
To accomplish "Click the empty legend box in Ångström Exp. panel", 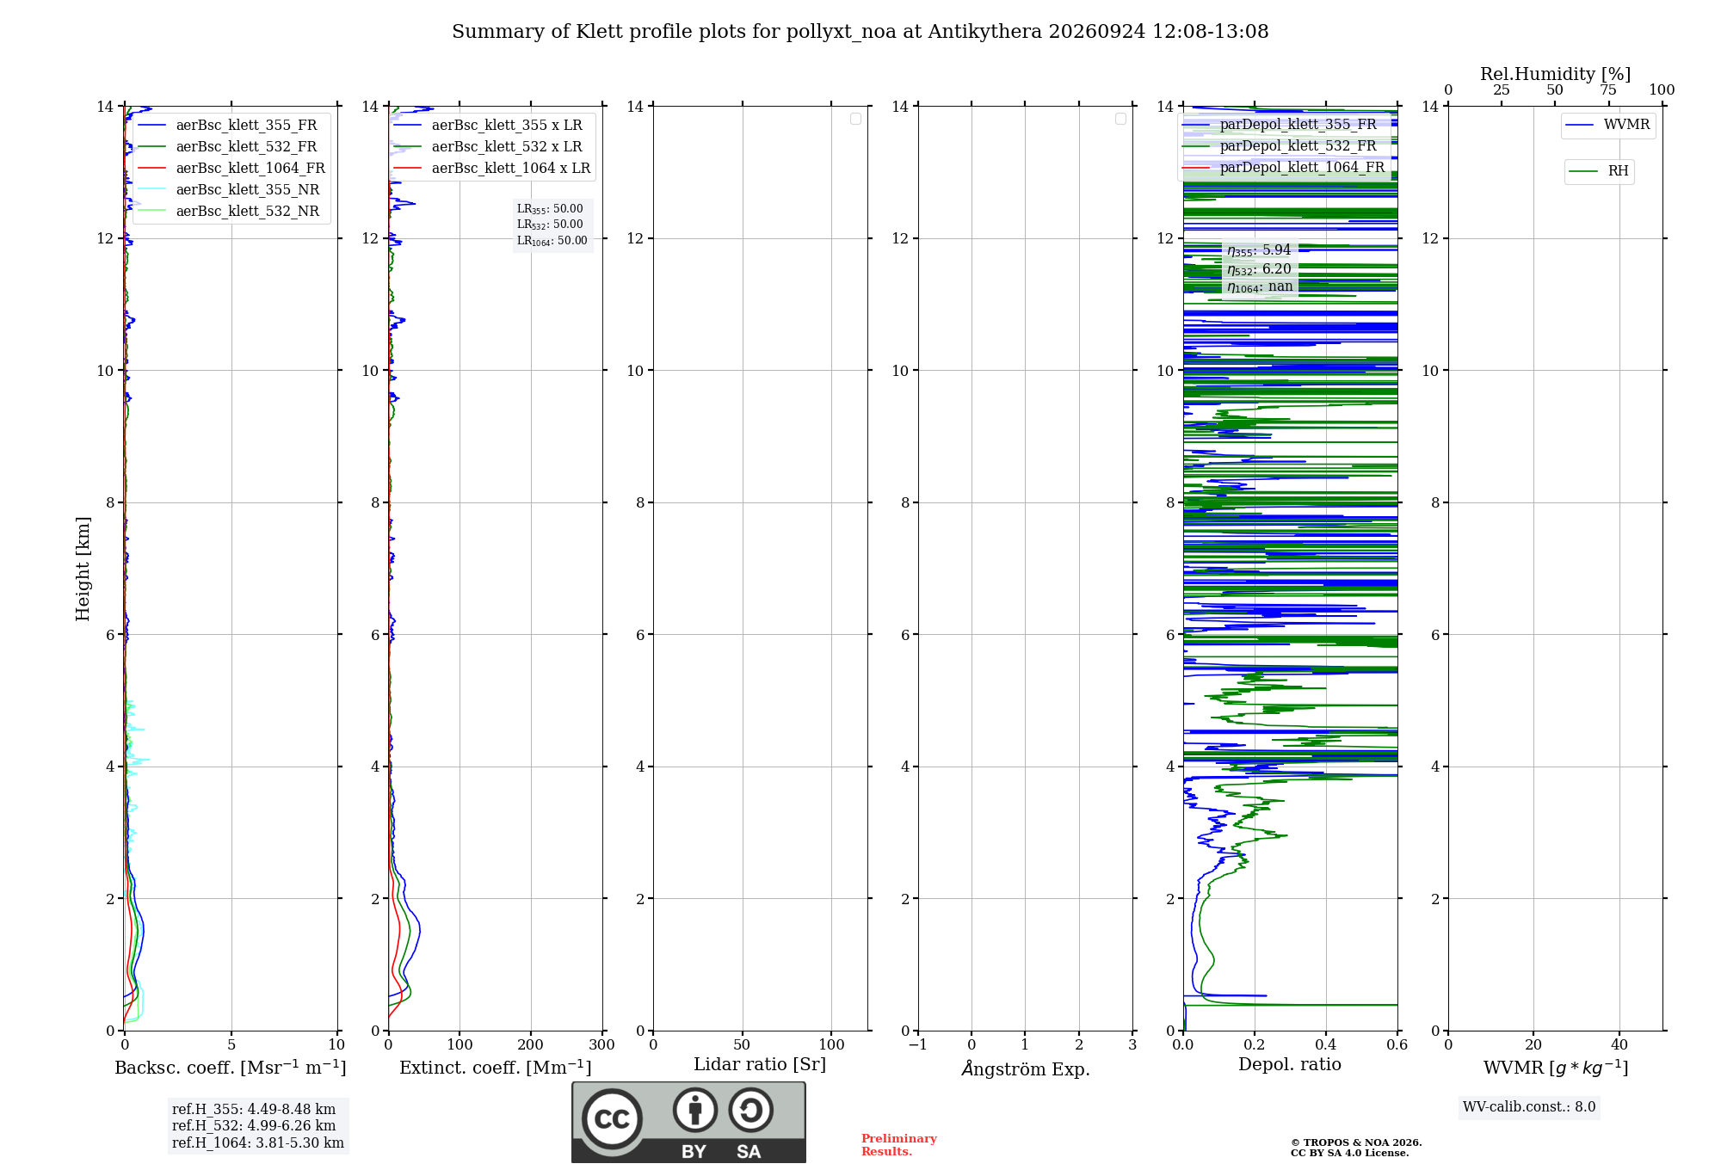I will click(x=1120, y=119).
